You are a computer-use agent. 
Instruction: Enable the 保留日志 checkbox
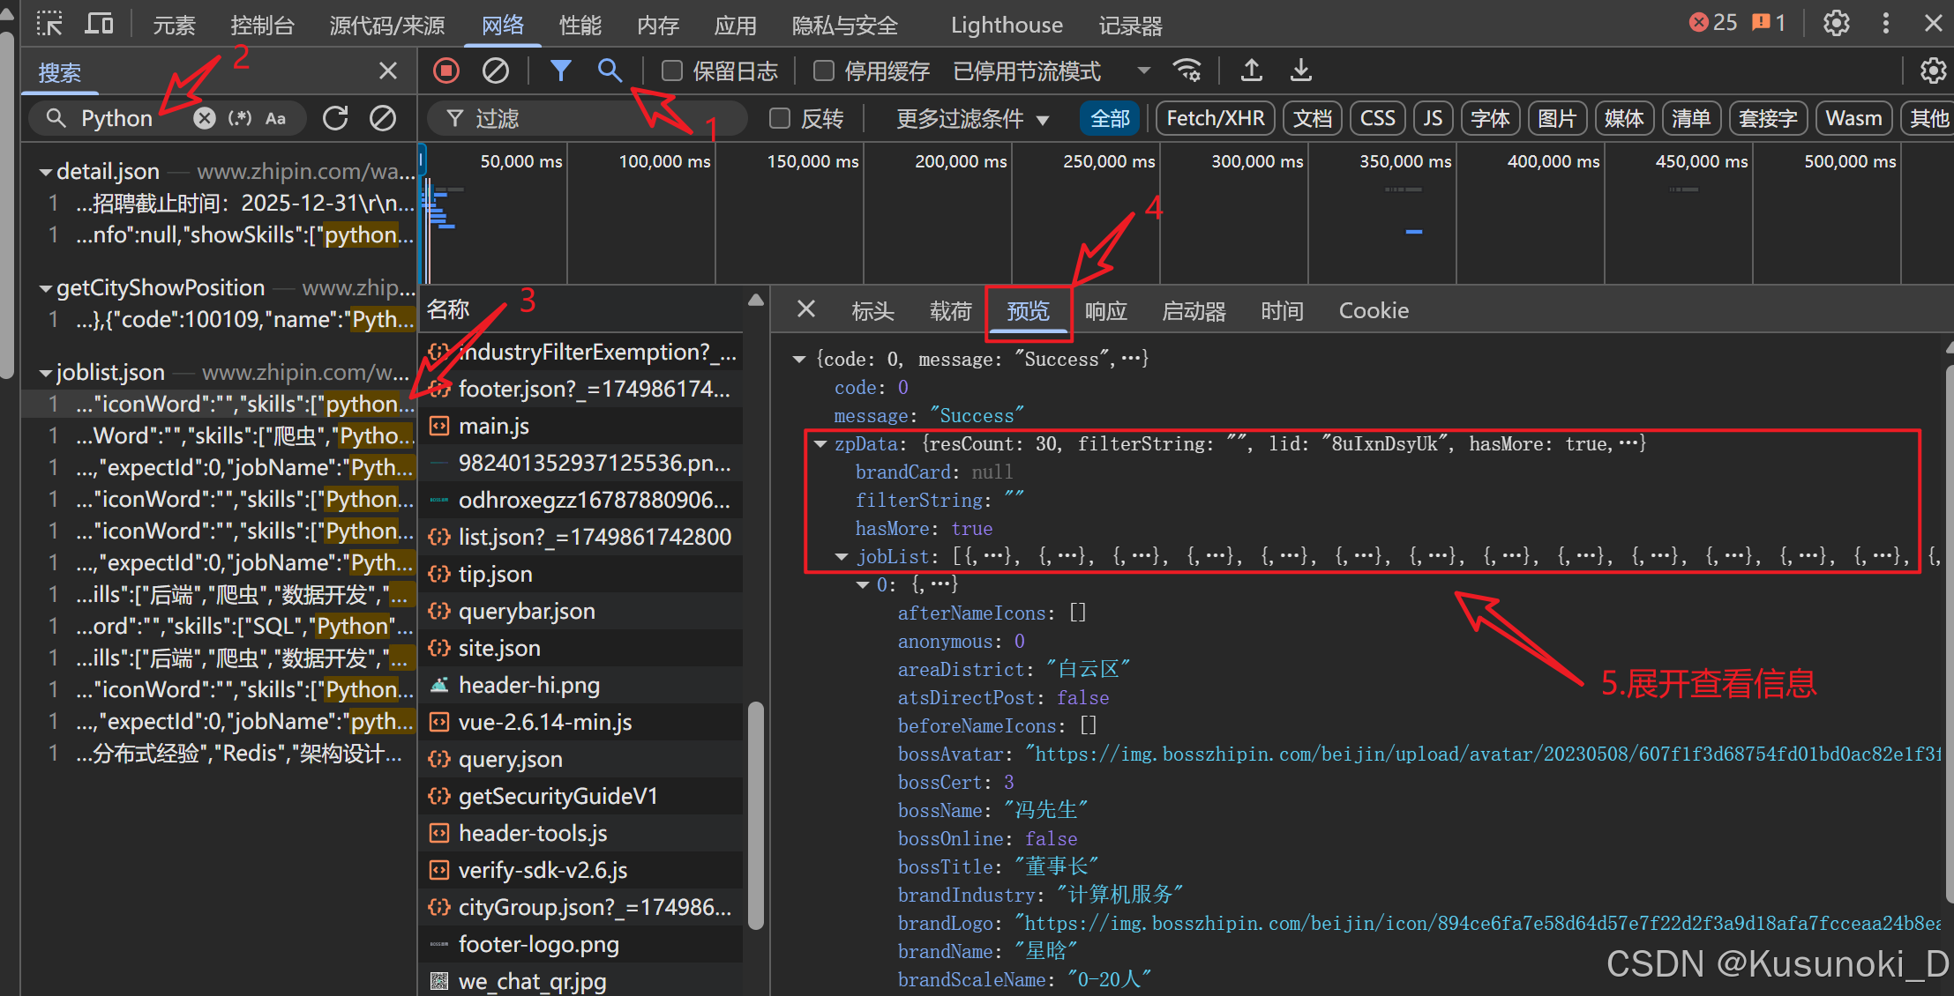pos(672,71)
